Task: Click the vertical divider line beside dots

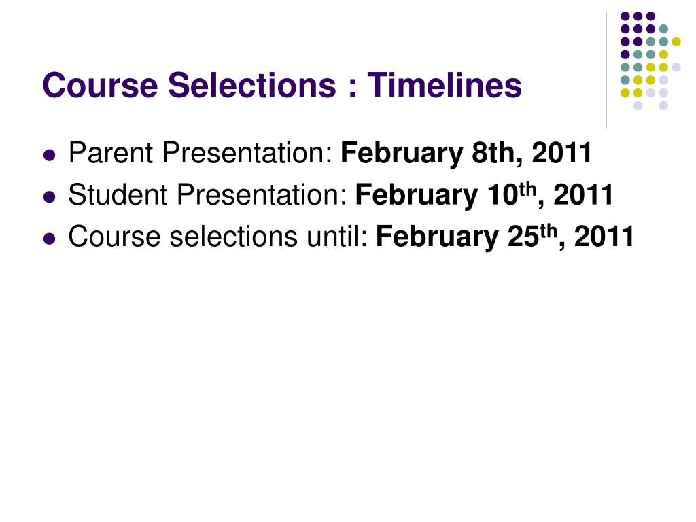Action: pyautogui.click(x=606, y=70)
